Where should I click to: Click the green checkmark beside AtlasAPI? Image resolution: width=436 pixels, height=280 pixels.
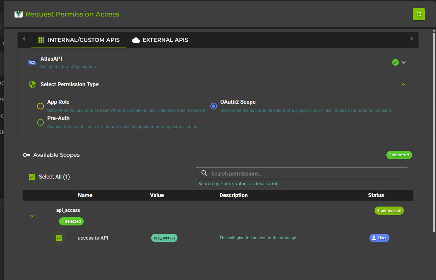[395, 62]
